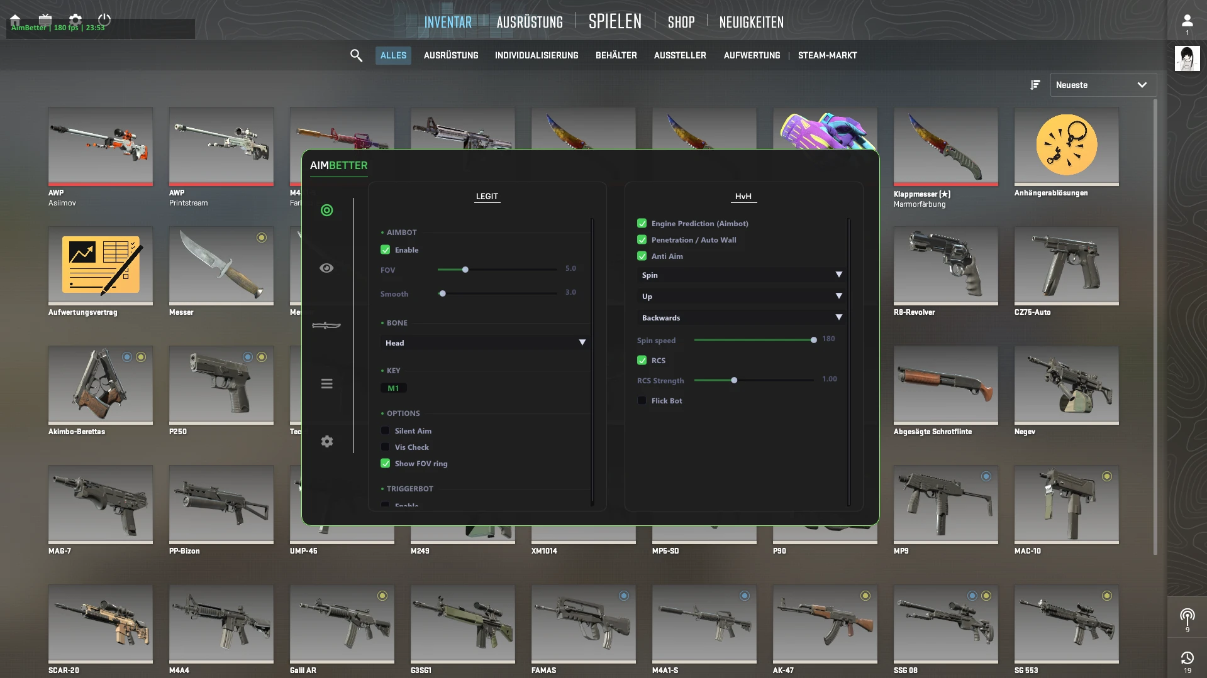Select the LEGIT section header
1207x678 pixels.
487,196
